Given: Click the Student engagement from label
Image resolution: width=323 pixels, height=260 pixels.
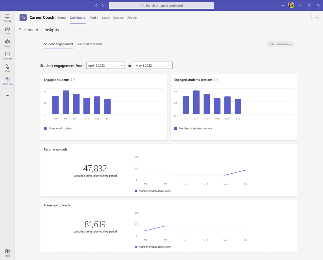Looking at the screenshot, I should (62, 66).
